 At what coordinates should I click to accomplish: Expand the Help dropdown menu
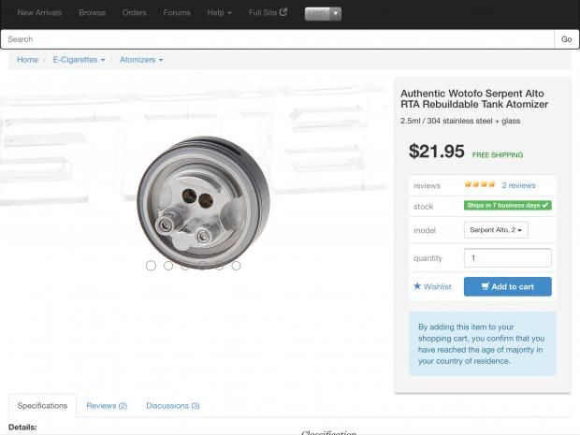219,12
